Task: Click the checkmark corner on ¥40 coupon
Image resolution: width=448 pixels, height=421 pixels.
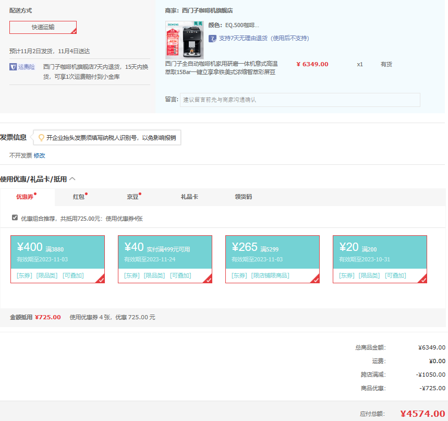Action: point(208,279)
